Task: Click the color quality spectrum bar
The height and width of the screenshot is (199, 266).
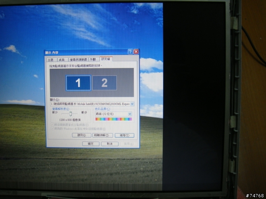Action: [x=113, y=119]
